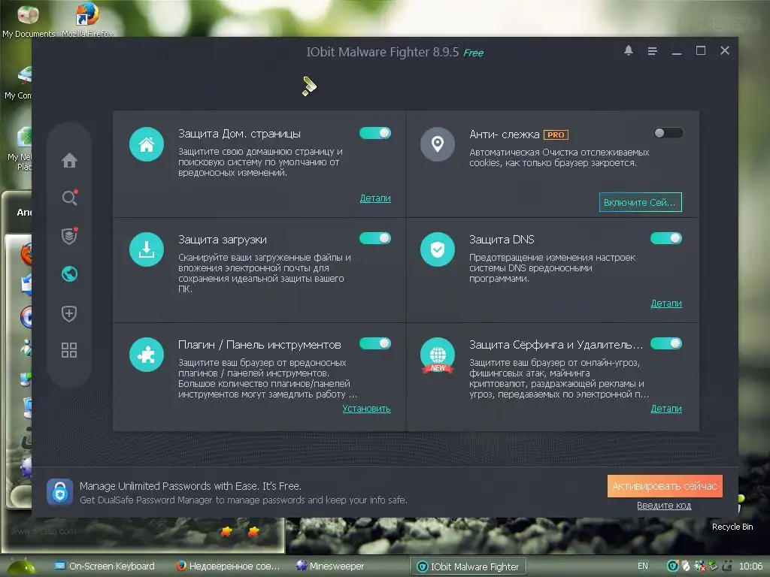Viewport: 770px width, 577px height.
Task: Click the Free edition label in title
Action: click(474, 53)
